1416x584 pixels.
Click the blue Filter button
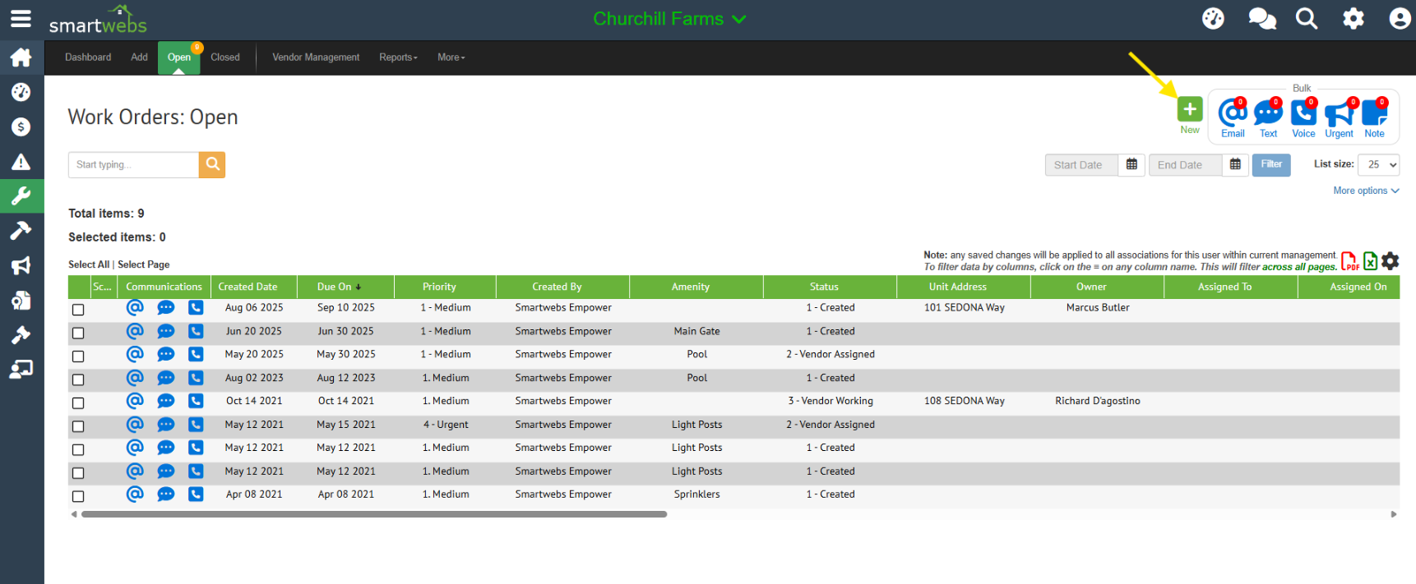(x=1270, y=164)
